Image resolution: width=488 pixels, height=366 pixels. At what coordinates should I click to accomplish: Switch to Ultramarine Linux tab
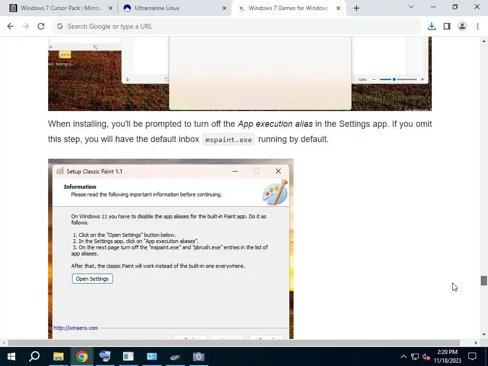click(x=174, y=8)
